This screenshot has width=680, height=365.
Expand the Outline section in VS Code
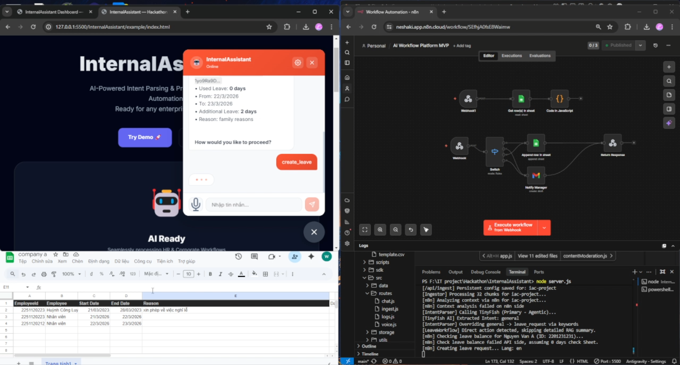pos(369,346)
